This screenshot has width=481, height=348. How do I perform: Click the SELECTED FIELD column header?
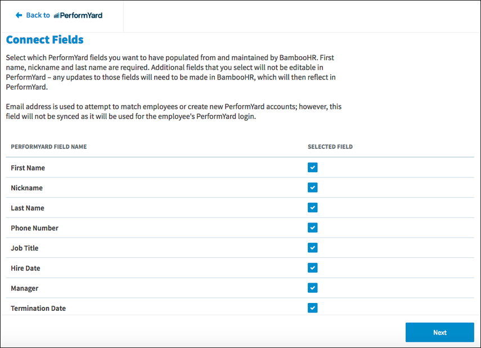tap(330, 146)
